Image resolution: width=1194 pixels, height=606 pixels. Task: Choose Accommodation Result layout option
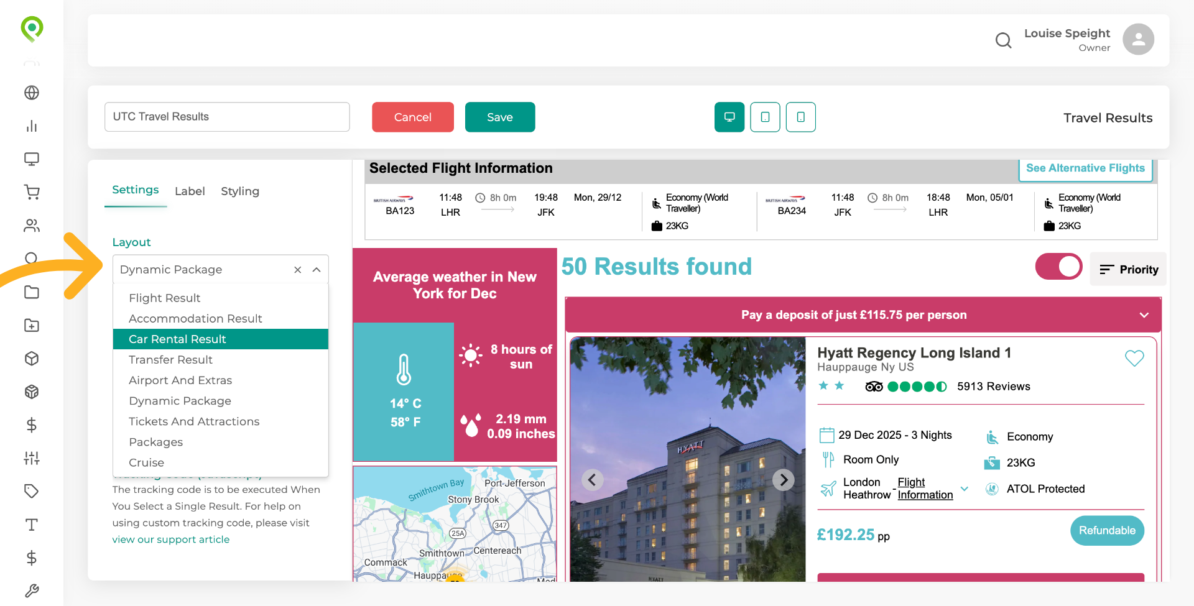[x=221, y=318]
